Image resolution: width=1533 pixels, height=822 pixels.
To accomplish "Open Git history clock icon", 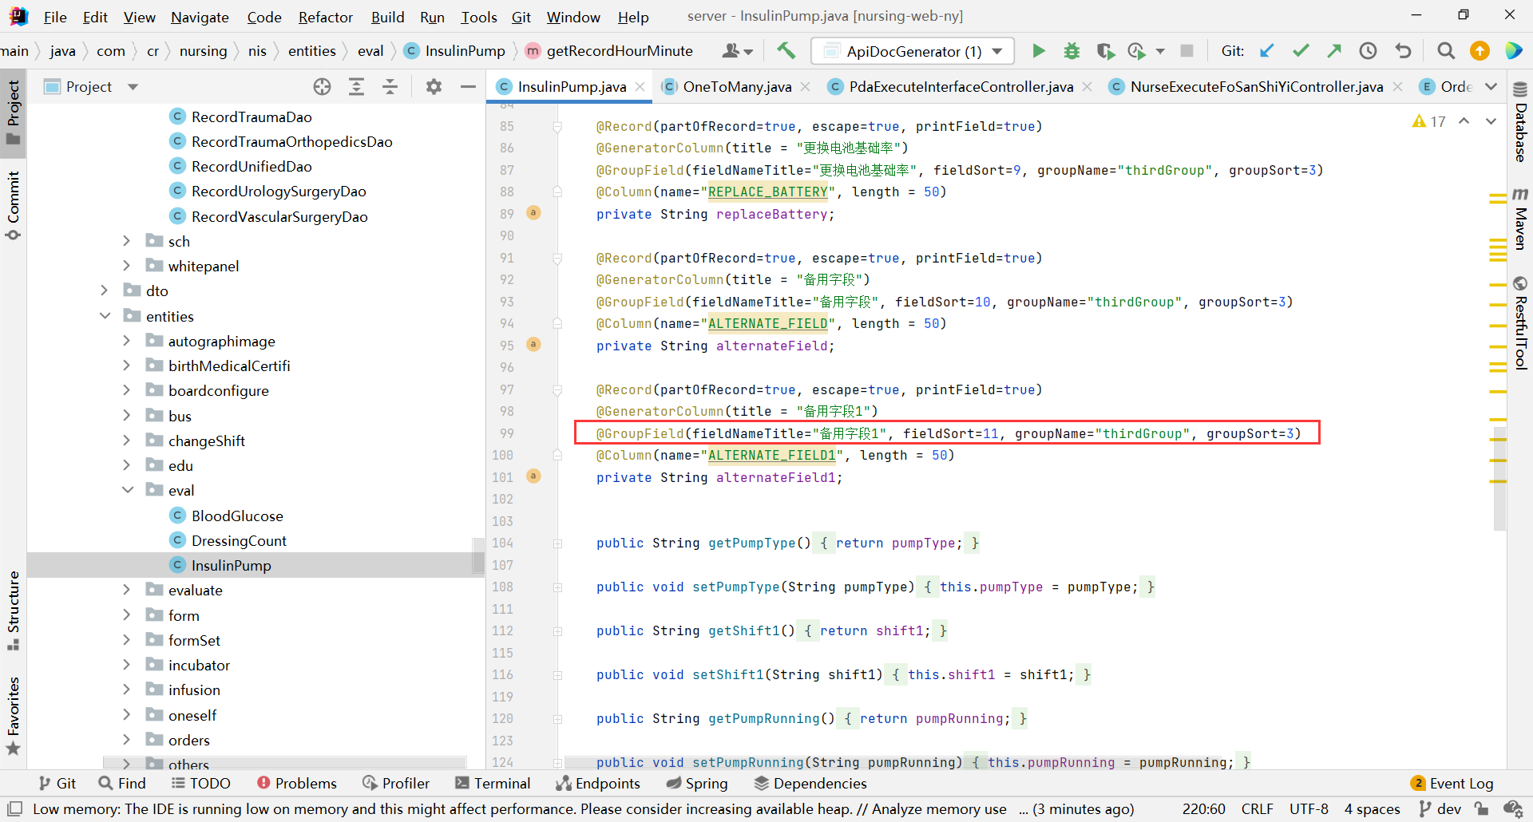I will coord(1368,51).
